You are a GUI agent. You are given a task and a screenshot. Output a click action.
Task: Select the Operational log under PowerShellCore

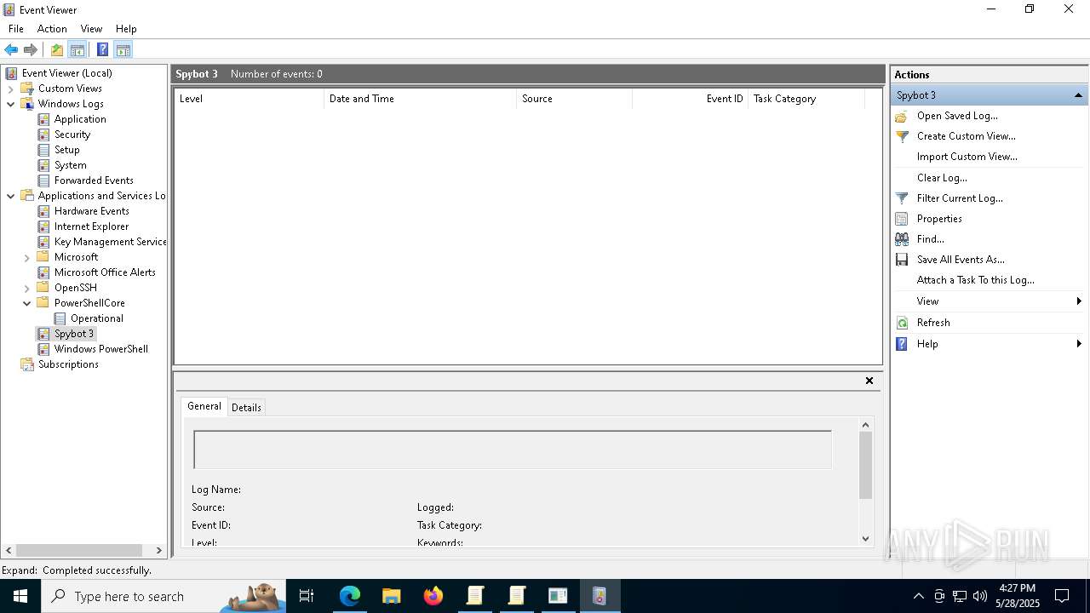click(x=97, y=318)
